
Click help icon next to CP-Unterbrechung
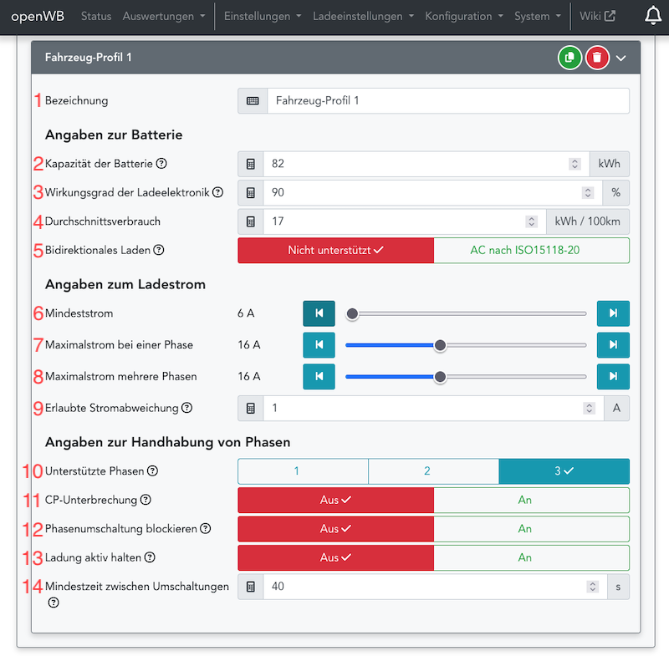coord(146,500)
